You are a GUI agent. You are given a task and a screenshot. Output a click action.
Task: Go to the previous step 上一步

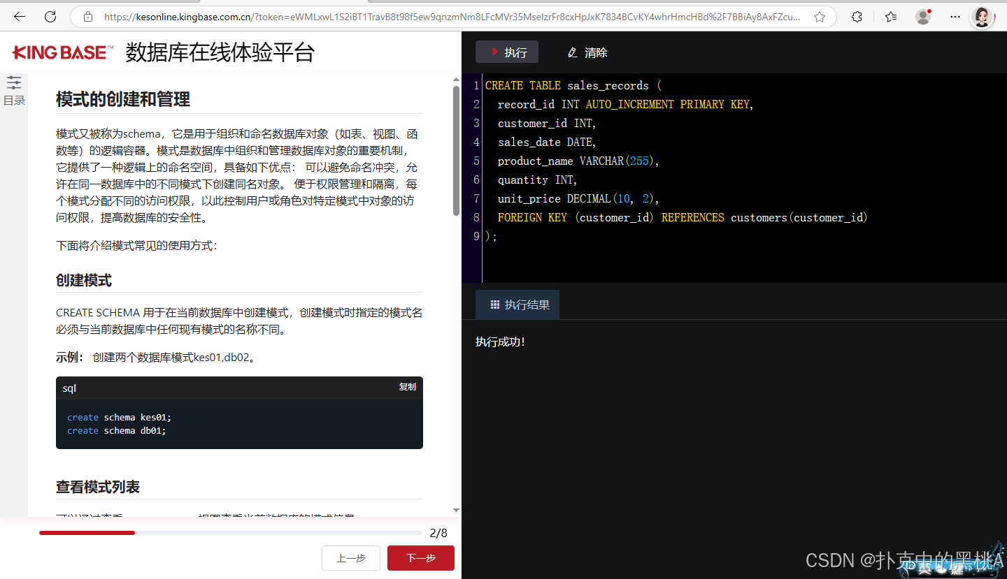point(351,558)
